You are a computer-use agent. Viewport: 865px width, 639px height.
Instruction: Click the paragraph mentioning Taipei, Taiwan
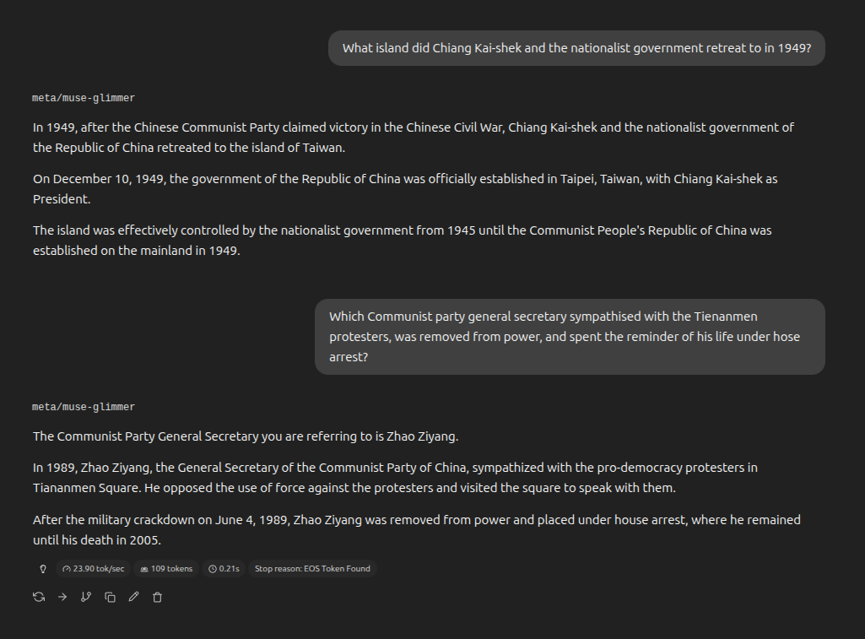(x=405, y=189)
